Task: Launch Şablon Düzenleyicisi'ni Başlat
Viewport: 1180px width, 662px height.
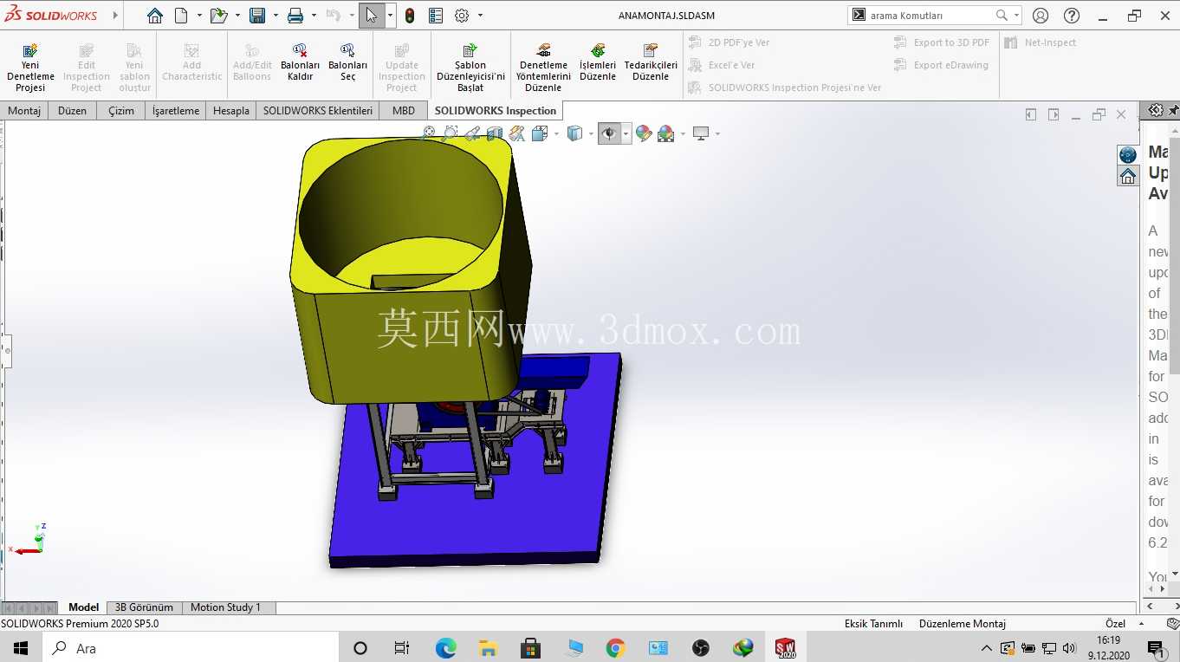Action: [x=470, y=68]
